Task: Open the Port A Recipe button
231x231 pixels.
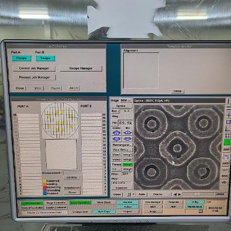Action: [x=21, y=58]
